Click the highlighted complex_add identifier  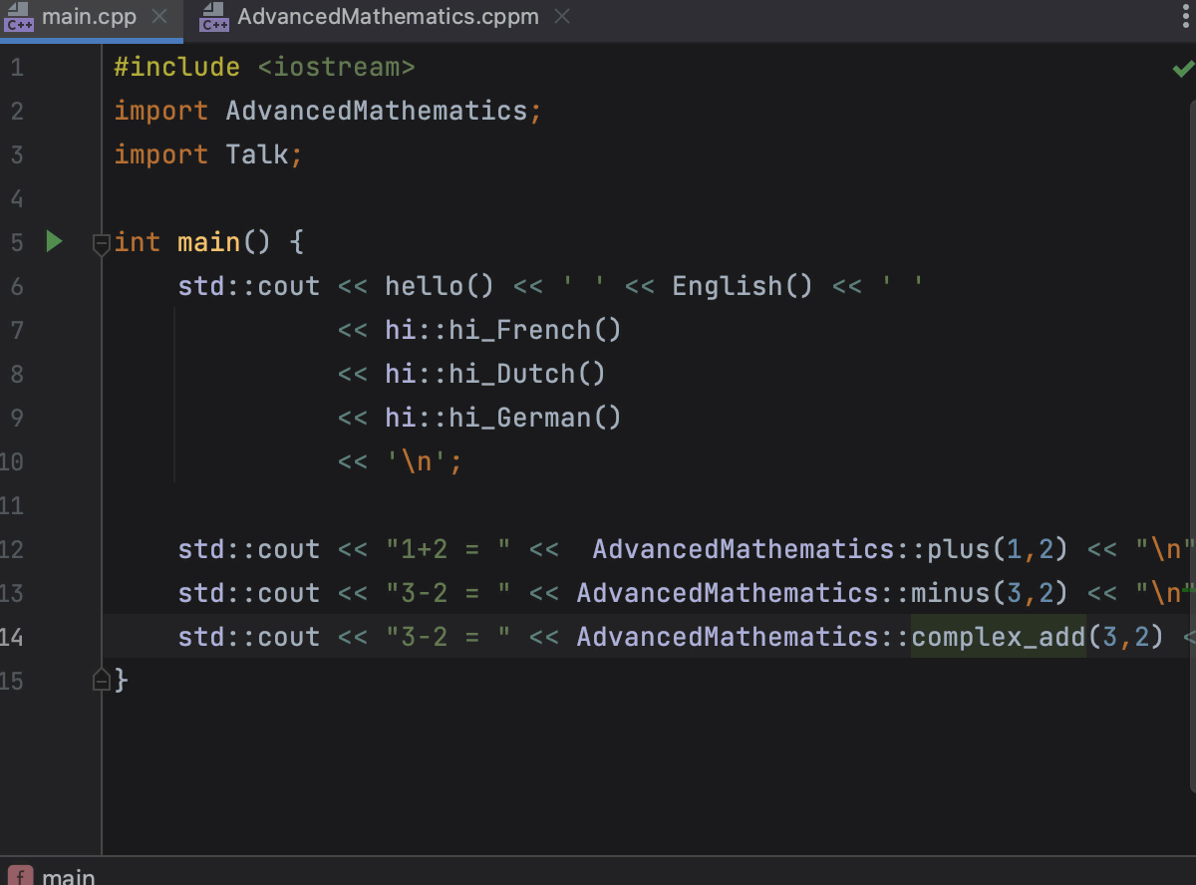(x=997, y=636)
